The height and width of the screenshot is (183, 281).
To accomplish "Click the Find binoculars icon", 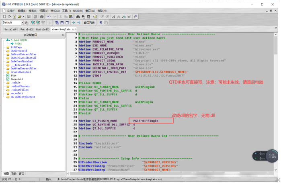I will point(78,16).
